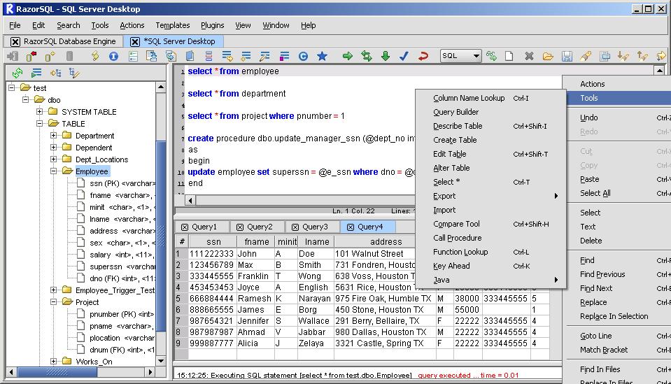Click the ssn column header
Screen dimensions: 671x384
pyautogui.click(x=213, y=241)
